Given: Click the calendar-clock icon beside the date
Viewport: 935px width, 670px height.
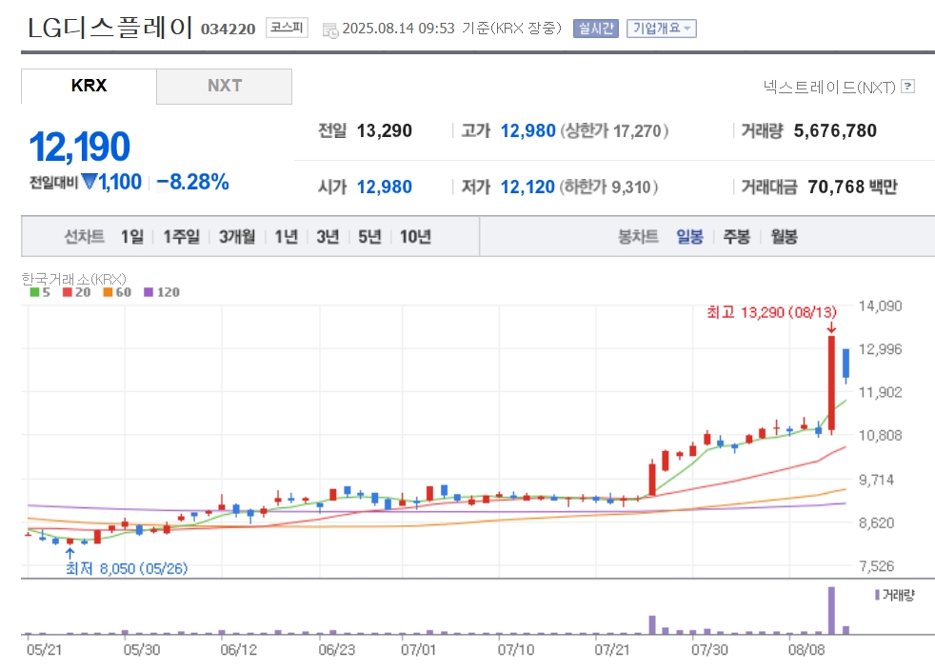Looking at the screenshot, I should 329,30.
